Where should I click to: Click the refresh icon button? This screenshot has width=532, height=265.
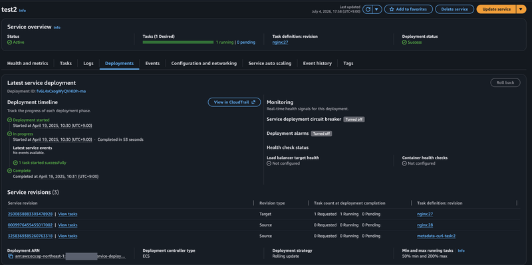click(368, 9)
